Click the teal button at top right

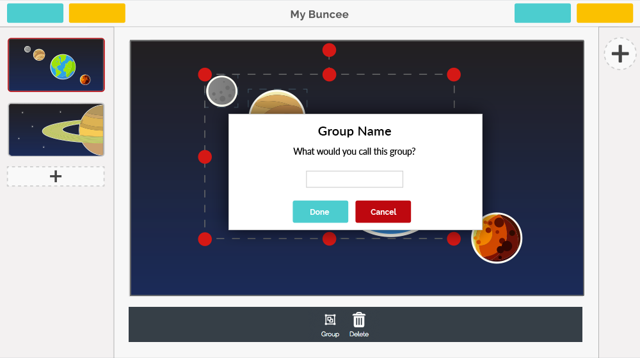(x=543, y=13)
